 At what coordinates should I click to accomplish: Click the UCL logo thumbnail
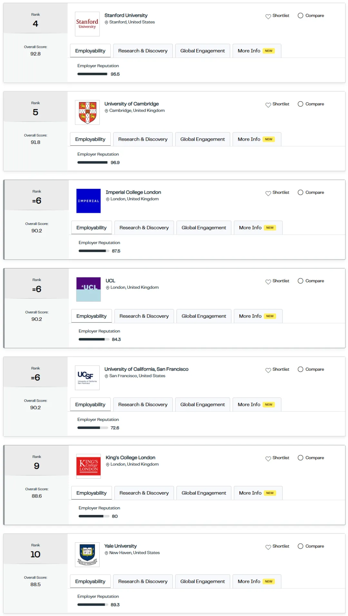point(88,289)
